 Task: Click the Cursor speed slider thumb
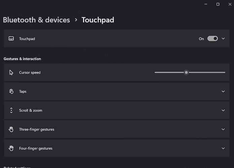click(186, 72)
